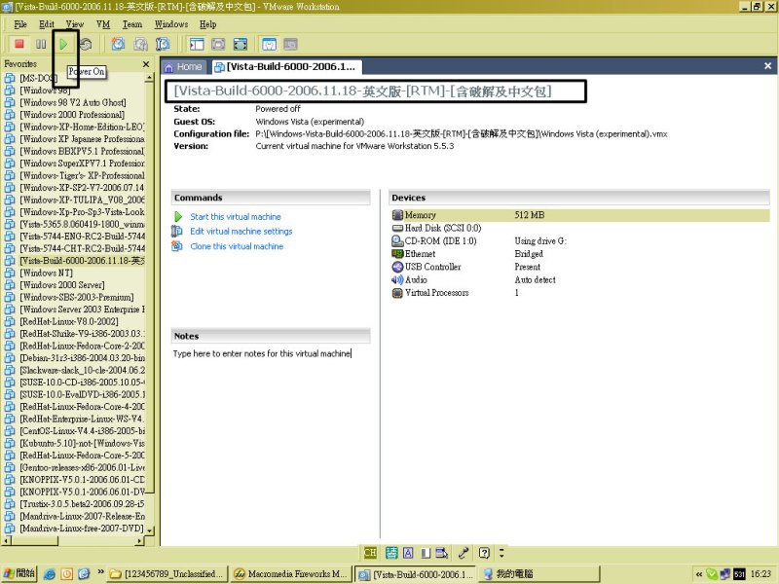The image size is (779, 584).
Task: Close the Favorites panel
Action: coord(145,64)
